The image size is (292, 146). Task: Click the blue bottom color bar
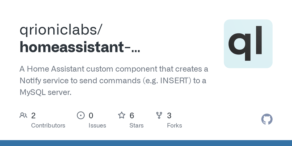tap(146, 143)
